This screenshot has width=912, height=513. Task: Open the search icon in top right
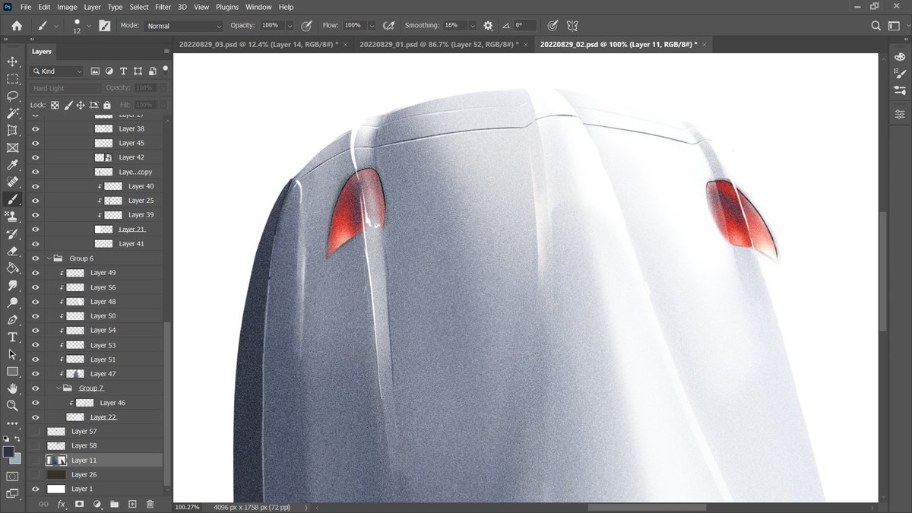[876, 26]
